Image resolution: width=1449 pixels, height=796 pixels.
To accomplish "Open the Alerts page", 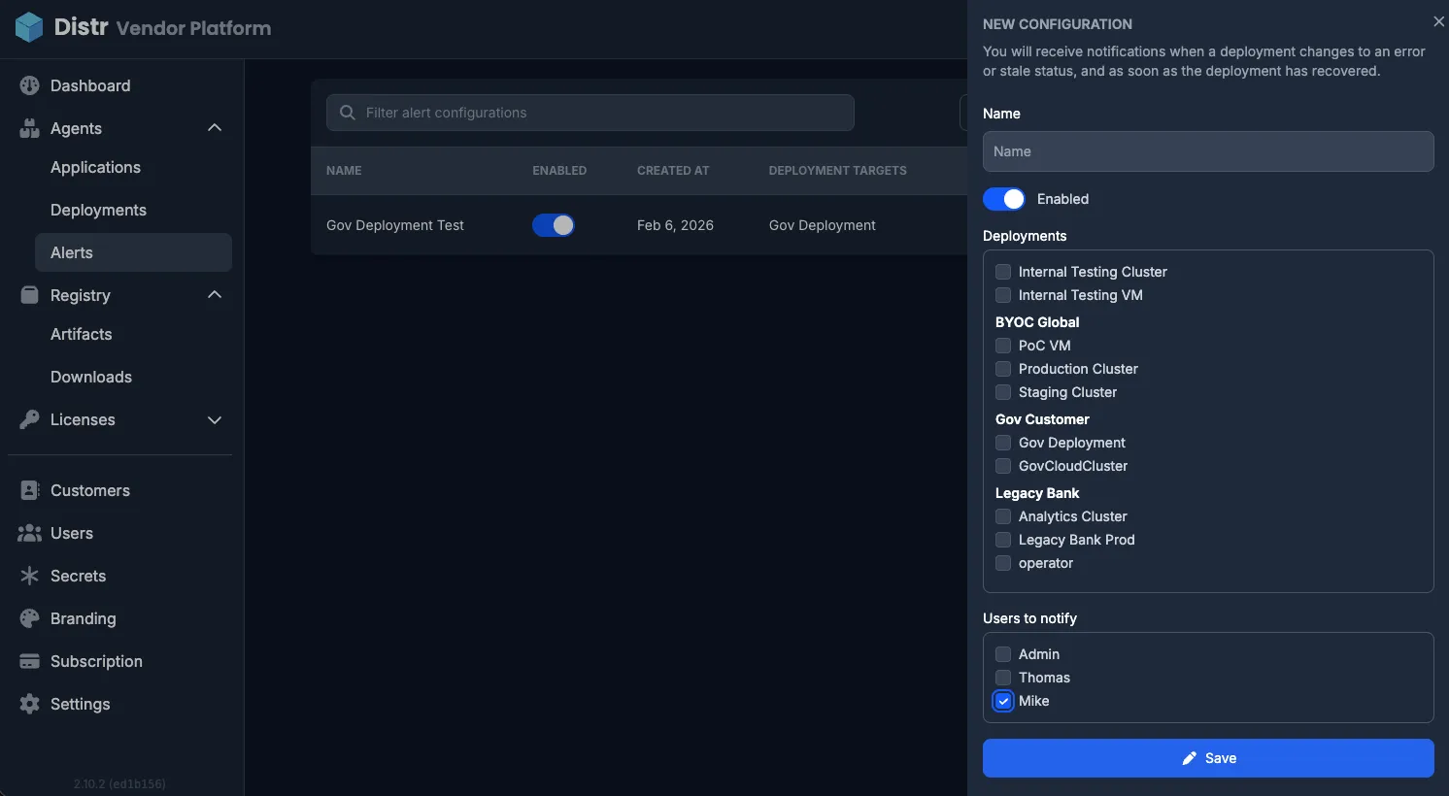I will pyautogui.click(x=71, y=251).
